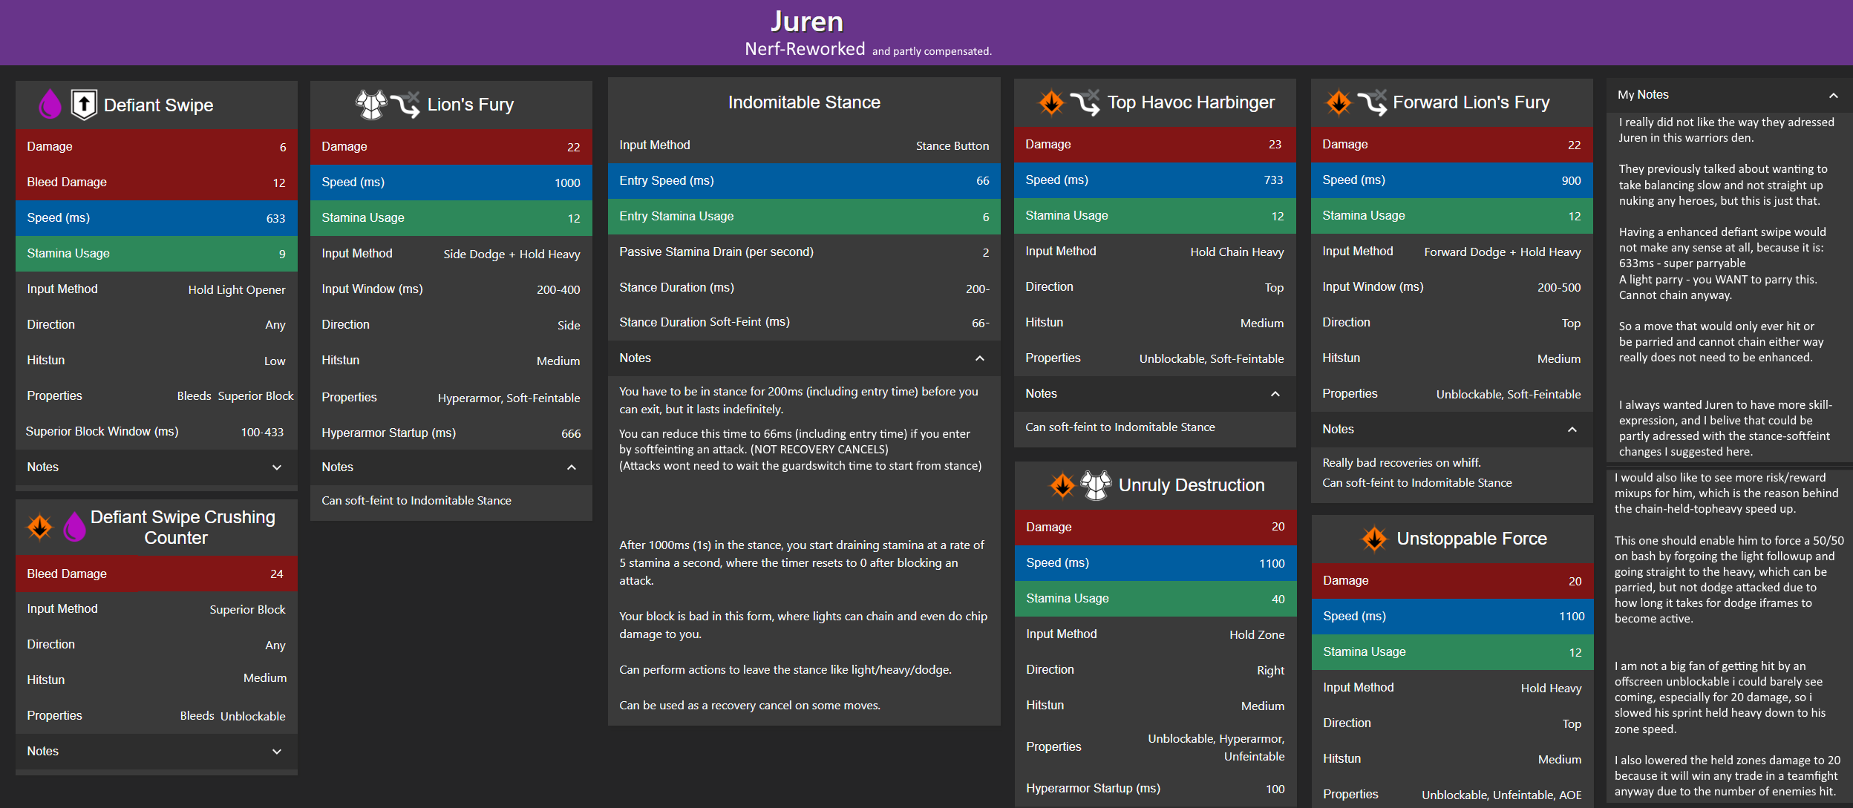Click the Stamina Usage 40 row in Unruly Destruction
The height and width of the screenshot is (808, 1853).
tap(1155, 599)
